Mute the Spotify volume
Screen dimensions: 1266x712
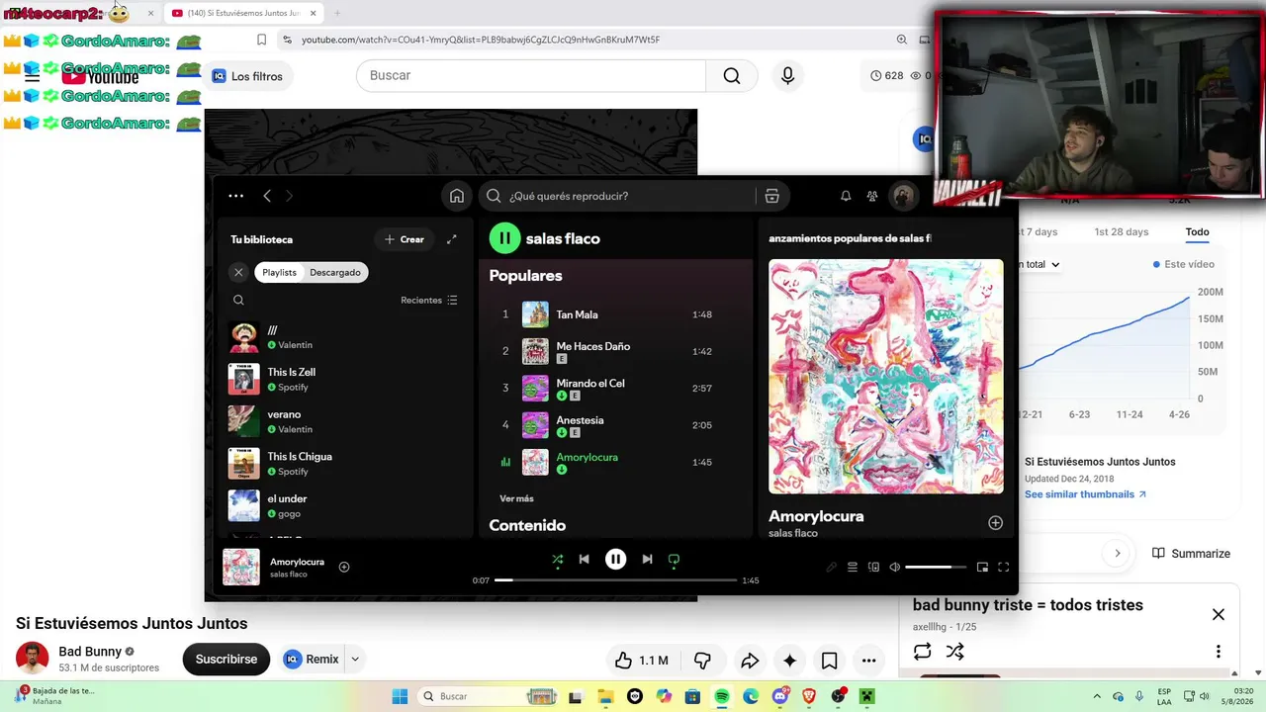pyautogui.click(x=895, y=567)
